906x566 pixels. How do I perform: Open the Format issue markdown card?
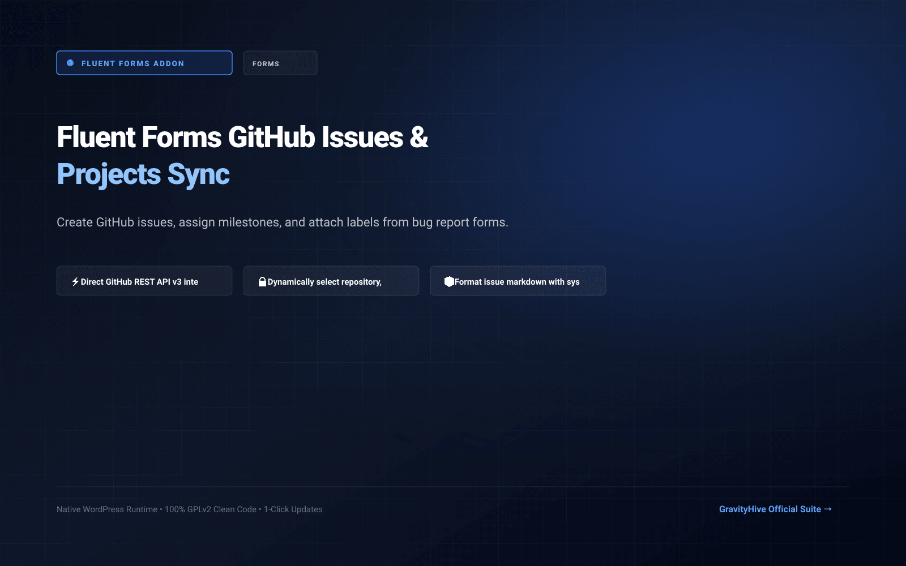(518, 281)
